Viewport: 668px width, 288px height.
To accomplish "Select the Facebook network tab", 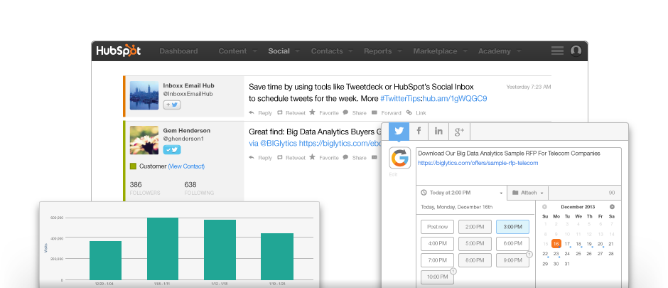I will [x=419, y=132].
